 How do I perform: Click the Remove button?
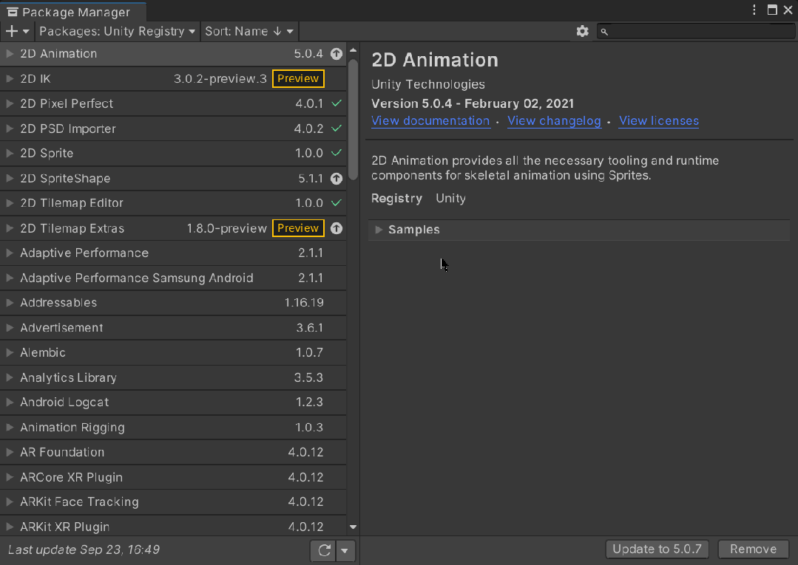pyautogui.click(x=753, y=549)
